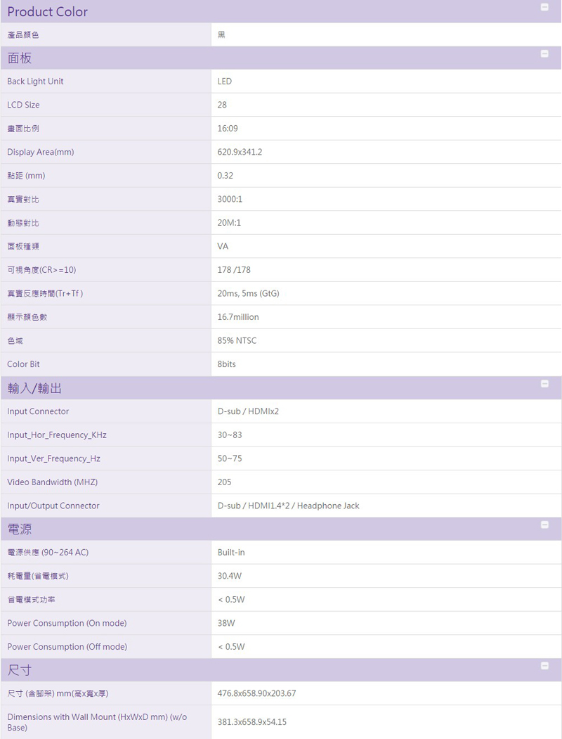This screenshot has height=739, width=562.
Task: Click the Video Bandwidth (MHZ) label
Action: click(x=52, y=482)
